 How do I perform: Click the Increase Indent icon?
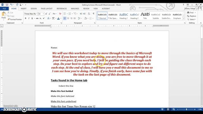(84, 14)
